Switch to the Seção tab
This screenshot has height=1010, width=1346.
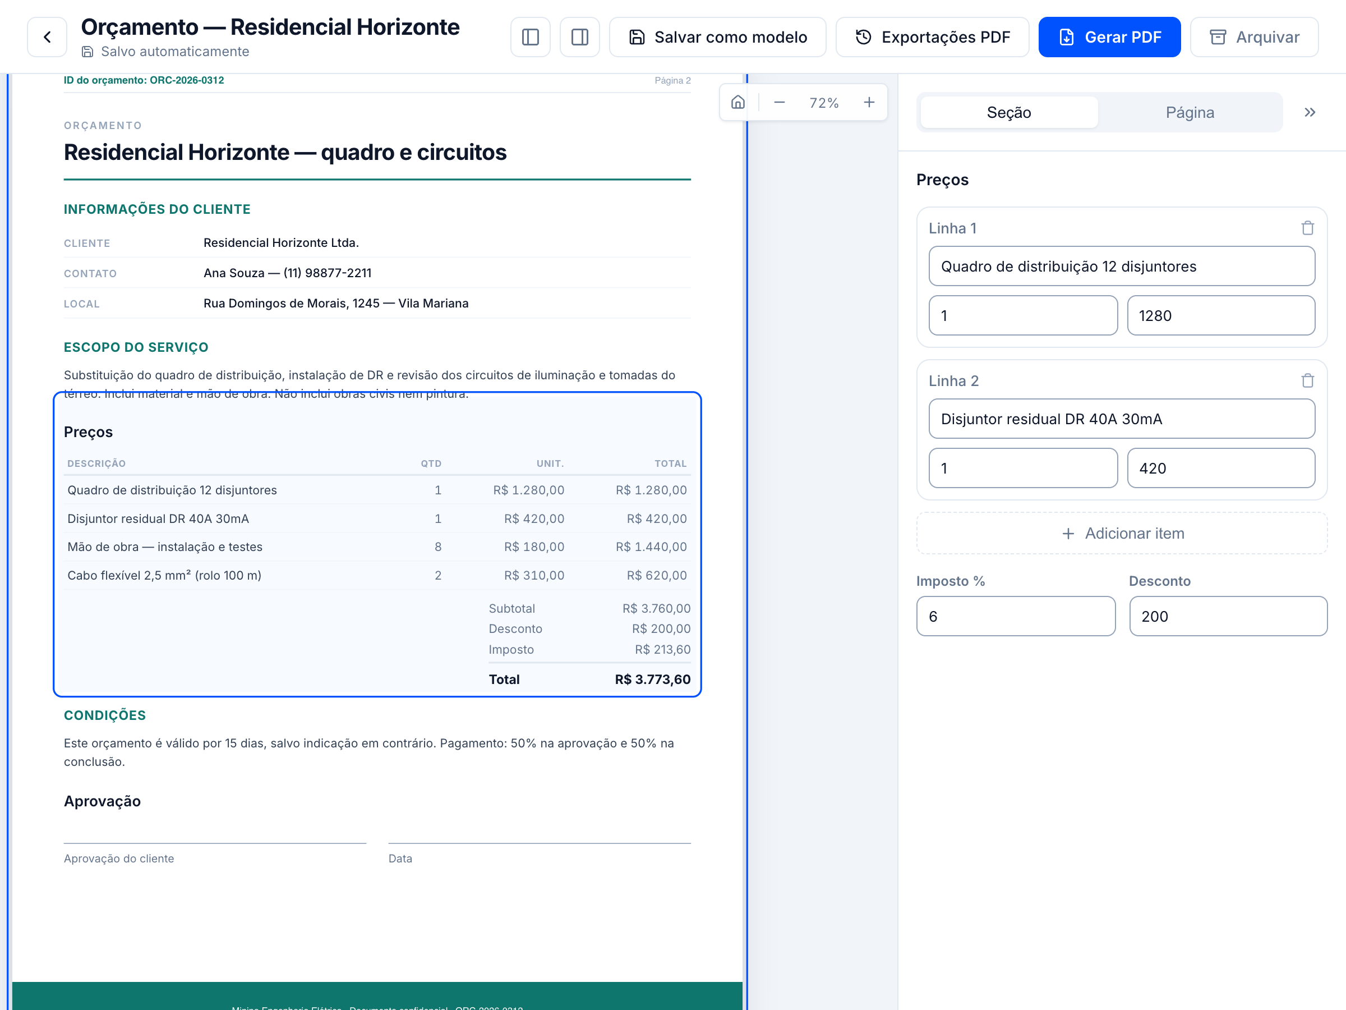(1009, 113)
